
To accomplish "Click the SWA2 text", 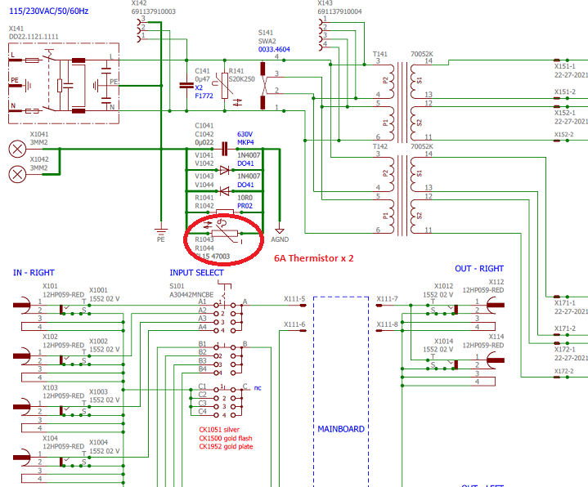I will tap(267, 41).
